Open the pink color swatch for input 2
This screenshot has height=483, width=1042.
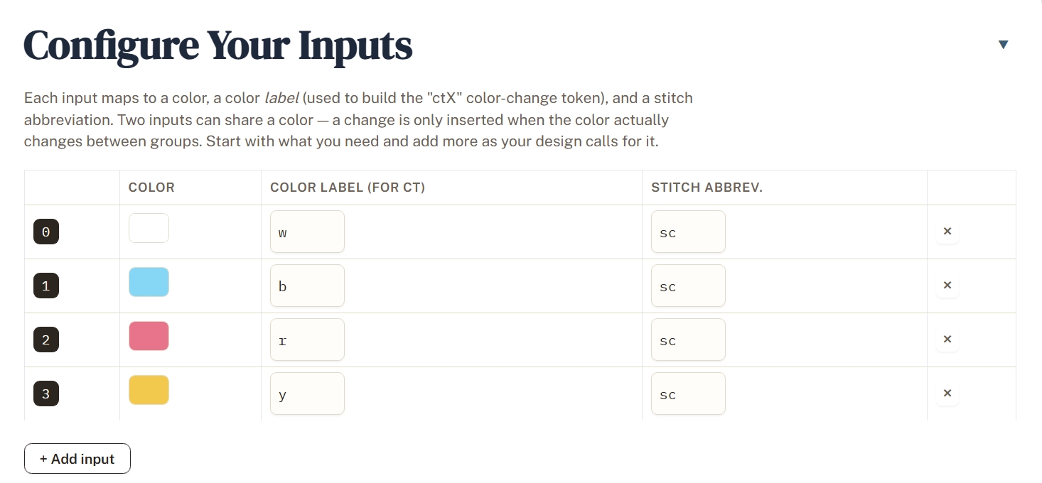[x=149, y=336]
